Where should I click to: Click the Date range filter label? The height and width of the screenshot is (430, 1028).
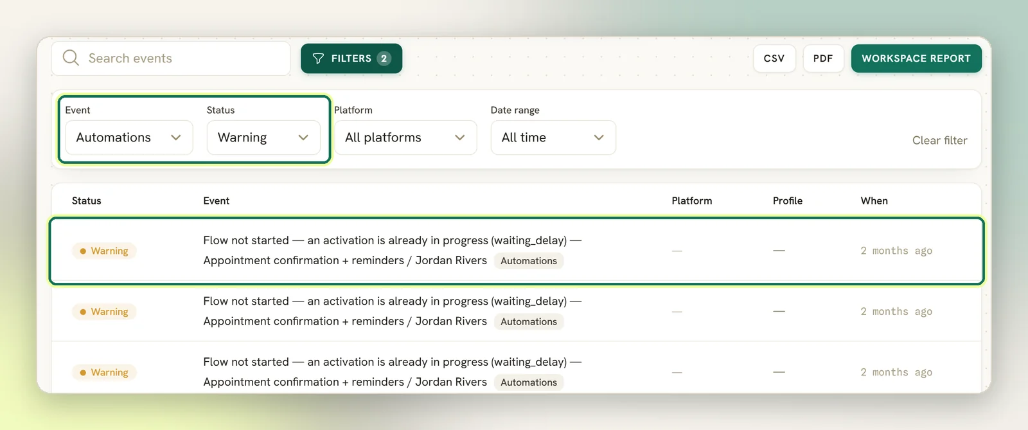click(515, 110)
